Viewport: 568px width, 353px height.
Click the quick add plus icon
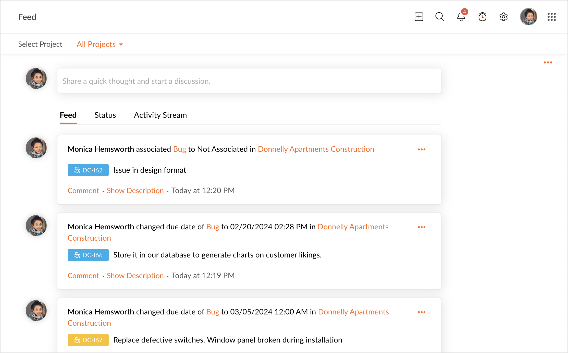coord(419,17)
